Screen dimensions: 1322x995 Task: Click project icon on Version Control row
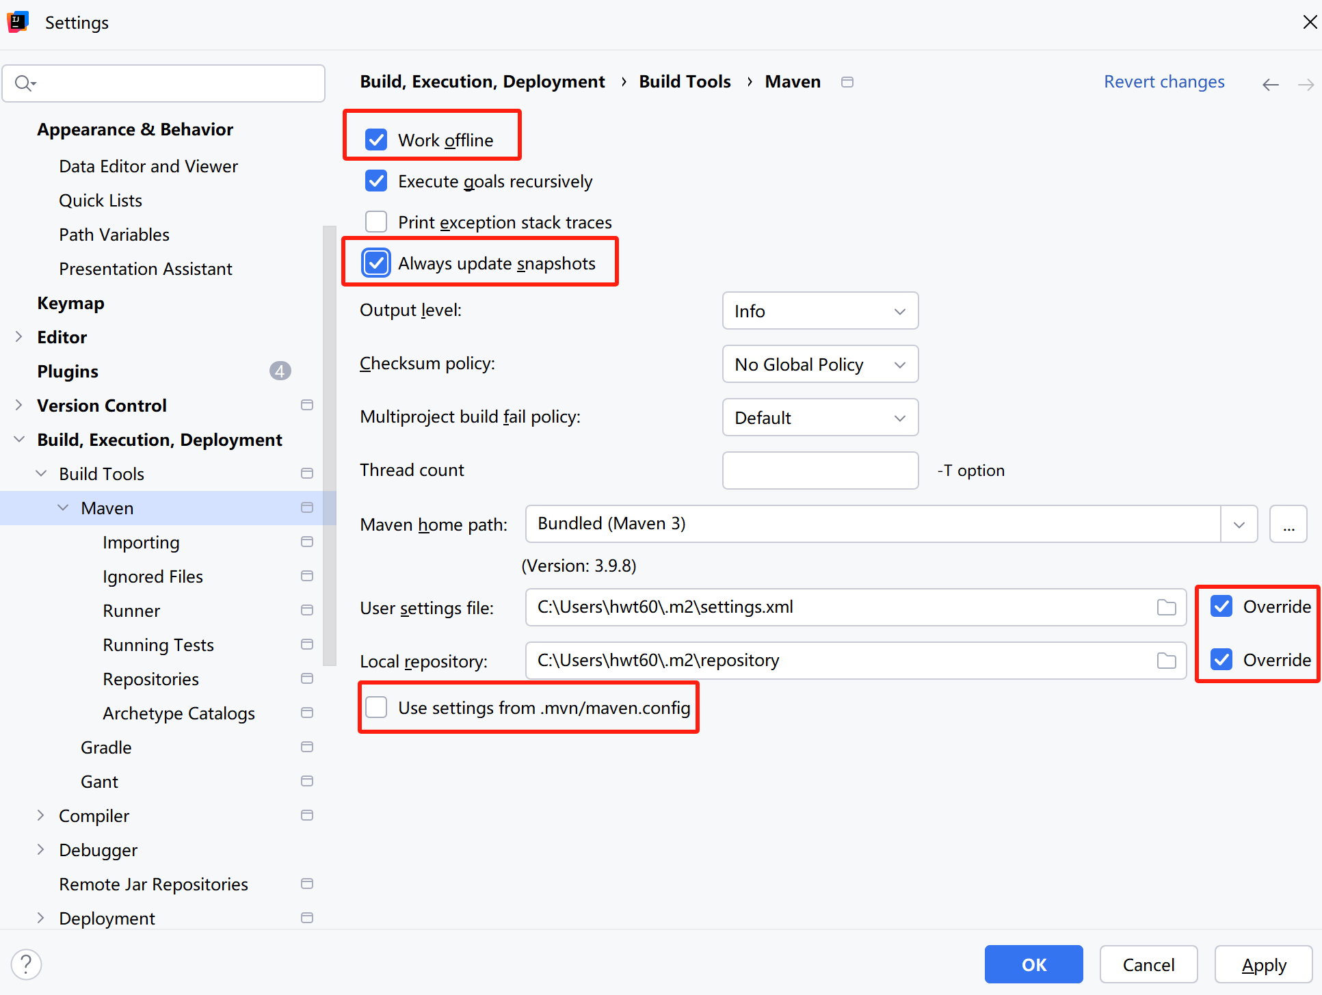(x=307, y=405)
